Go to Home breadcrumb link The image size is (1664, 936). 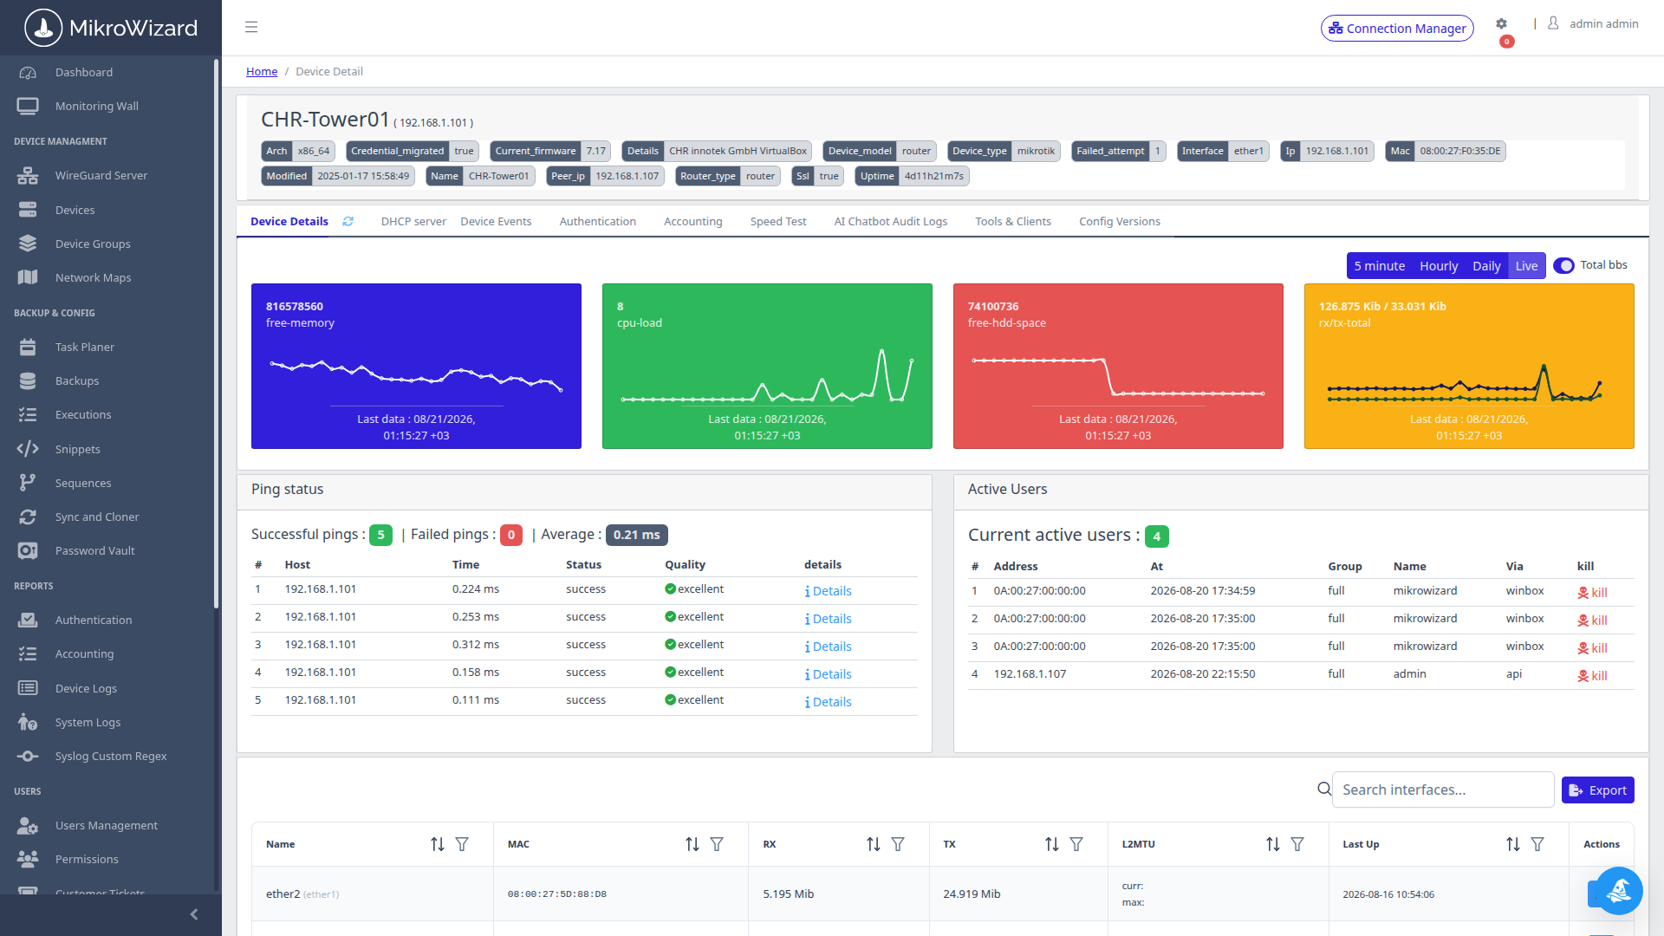(x=262, y=72)
